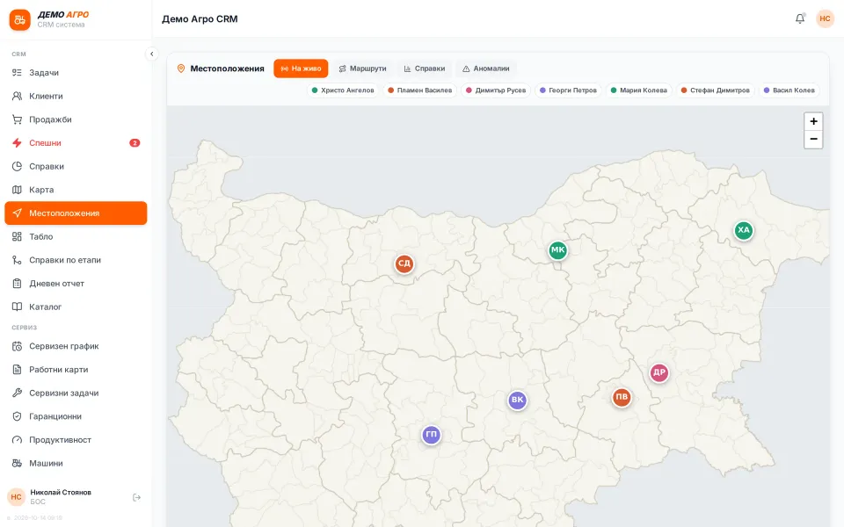
Task: Click the Справки по етапи icon
Action: point(18,260)
